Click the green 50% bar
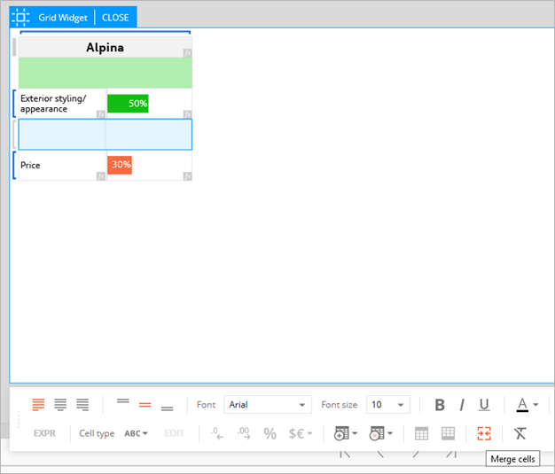This screenshot has width=555, height=474. pos(128,104)
